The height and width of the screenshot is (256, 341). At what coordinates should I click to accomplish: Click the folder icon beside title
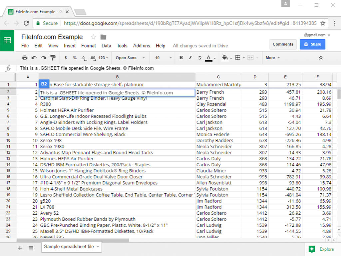103,37
